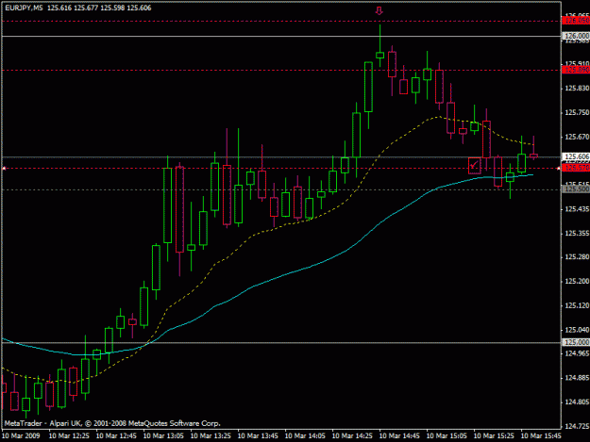590x442 pixels.
Task: Click the 125.435 price axis value
Action: (577, 209)
